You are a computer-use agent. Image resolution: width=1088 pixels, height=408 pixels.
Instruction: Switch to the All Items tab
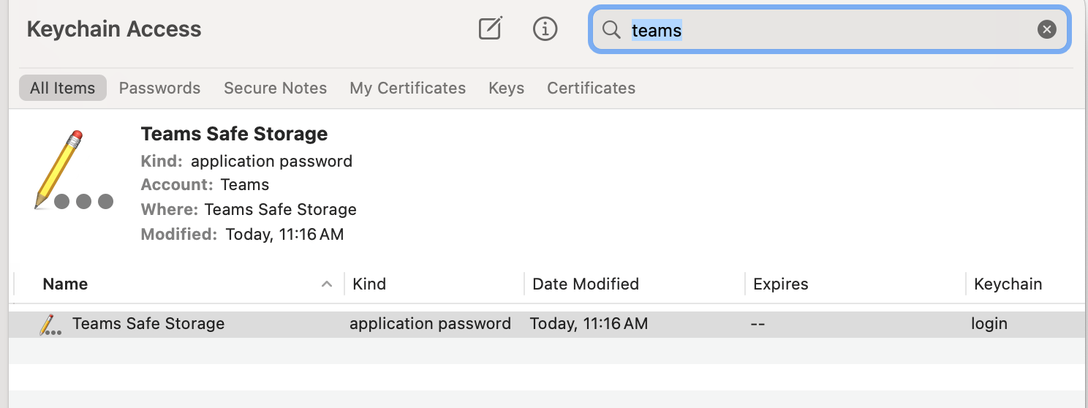click(x=63, y=88)
